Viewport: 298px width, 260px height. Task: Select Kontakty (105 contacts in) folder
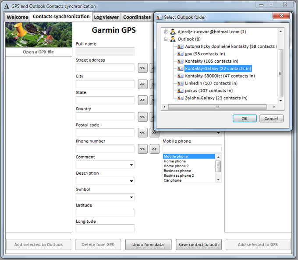tap(212, 61)
